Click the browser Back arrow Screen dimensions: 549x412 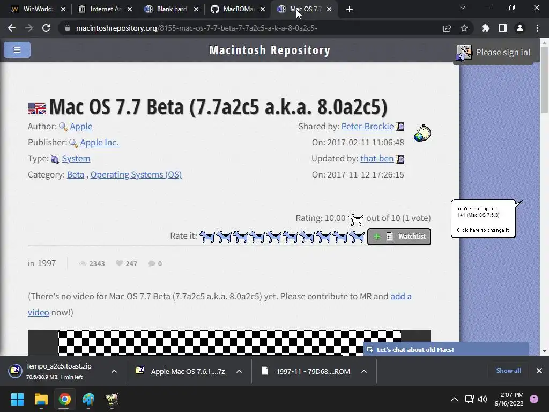(12, 28)
